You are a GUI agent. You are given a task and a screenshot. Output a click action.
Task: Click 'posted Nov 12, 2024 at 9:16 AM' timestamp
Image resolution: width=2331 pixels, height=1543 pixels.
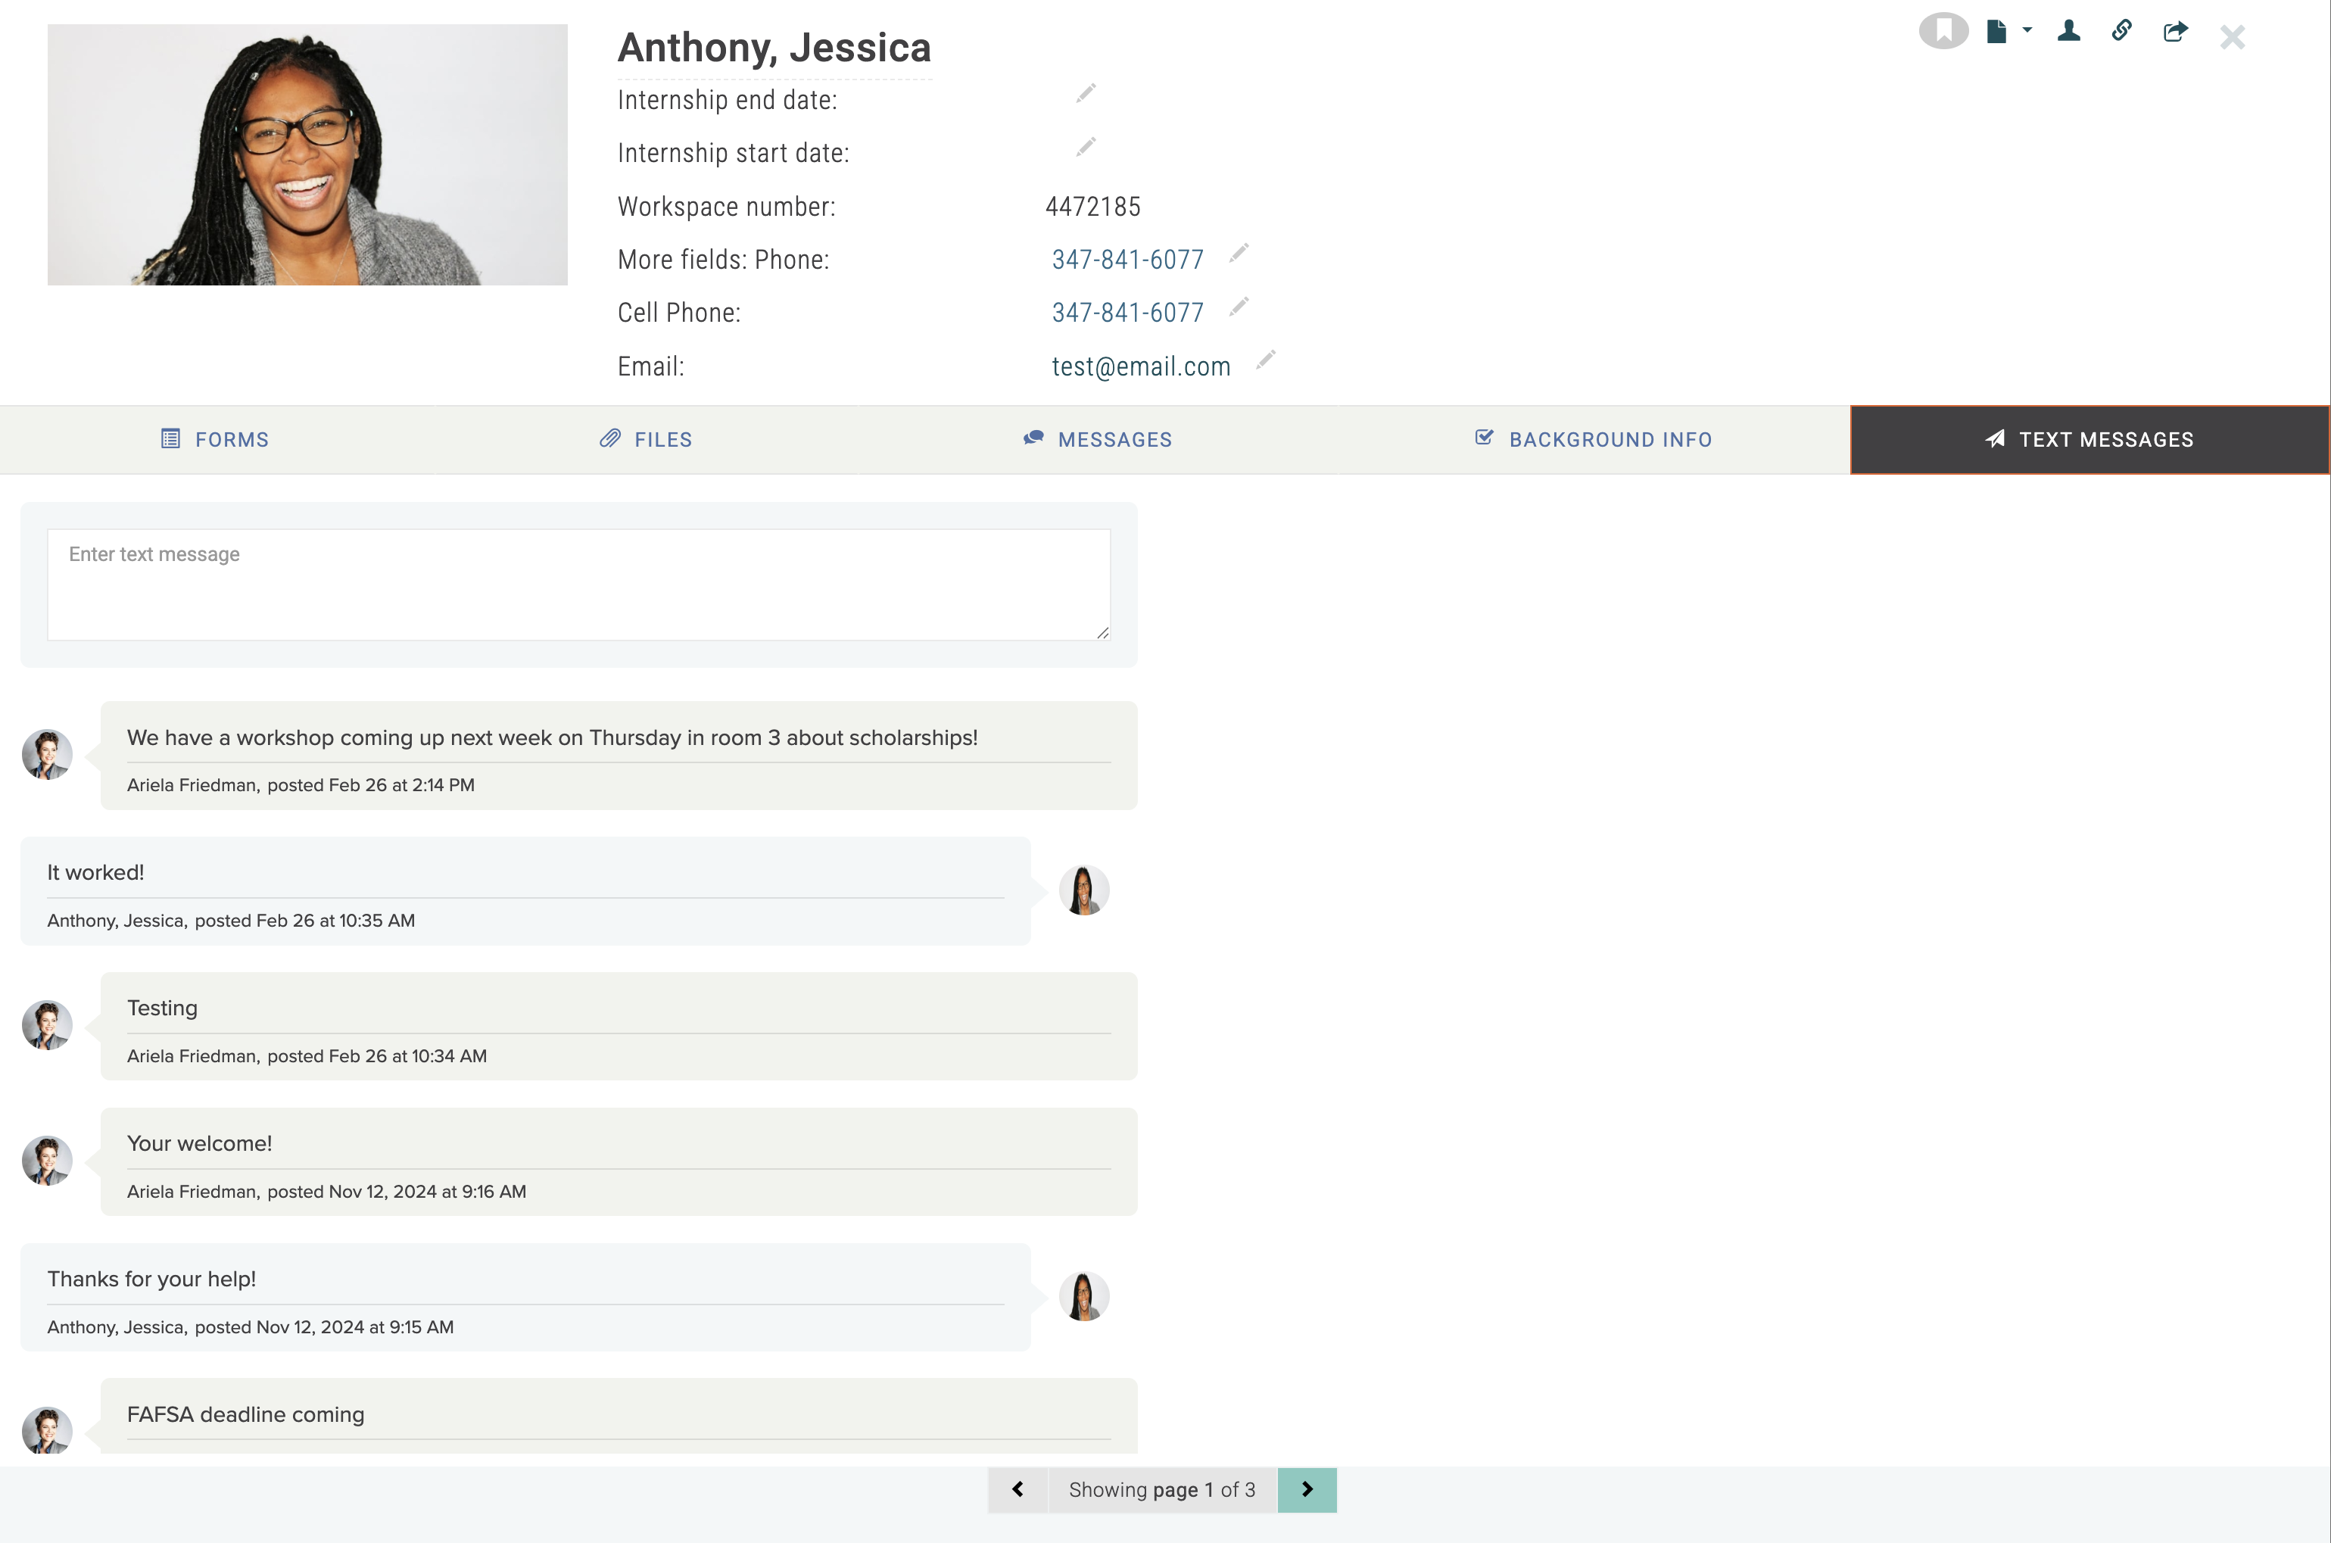point(397,1192)
